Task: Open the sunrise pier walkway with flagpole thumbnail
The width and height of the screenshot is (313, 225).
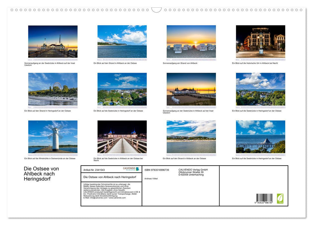Action: coord(53,41)
